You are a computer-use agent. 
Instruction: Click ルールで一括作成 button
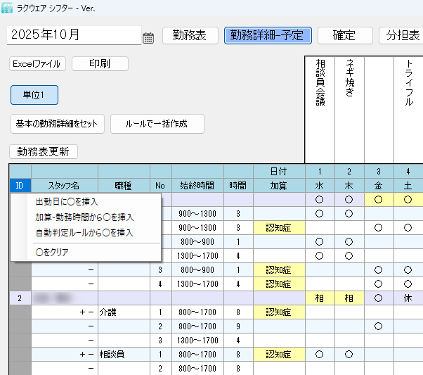click(157, 124)
